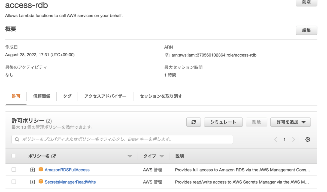This screenshot has width=327, height=192.
Task: Open the アクセスアドバイザー tab
Action: pos(105,96)
